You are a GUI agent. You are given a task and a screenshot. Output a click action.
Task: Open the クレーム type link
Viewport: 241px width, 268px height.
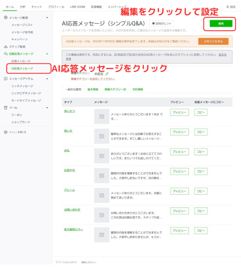[69, 190]
